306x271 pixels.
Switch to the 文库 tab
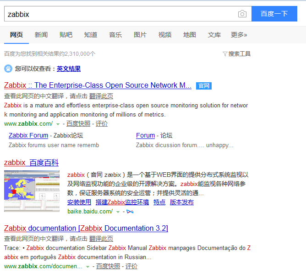[x=214, y=35]
